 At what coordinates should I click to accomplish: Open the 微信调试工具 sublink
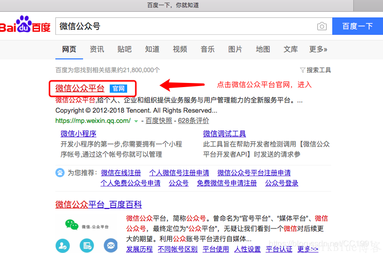[225, 134]
